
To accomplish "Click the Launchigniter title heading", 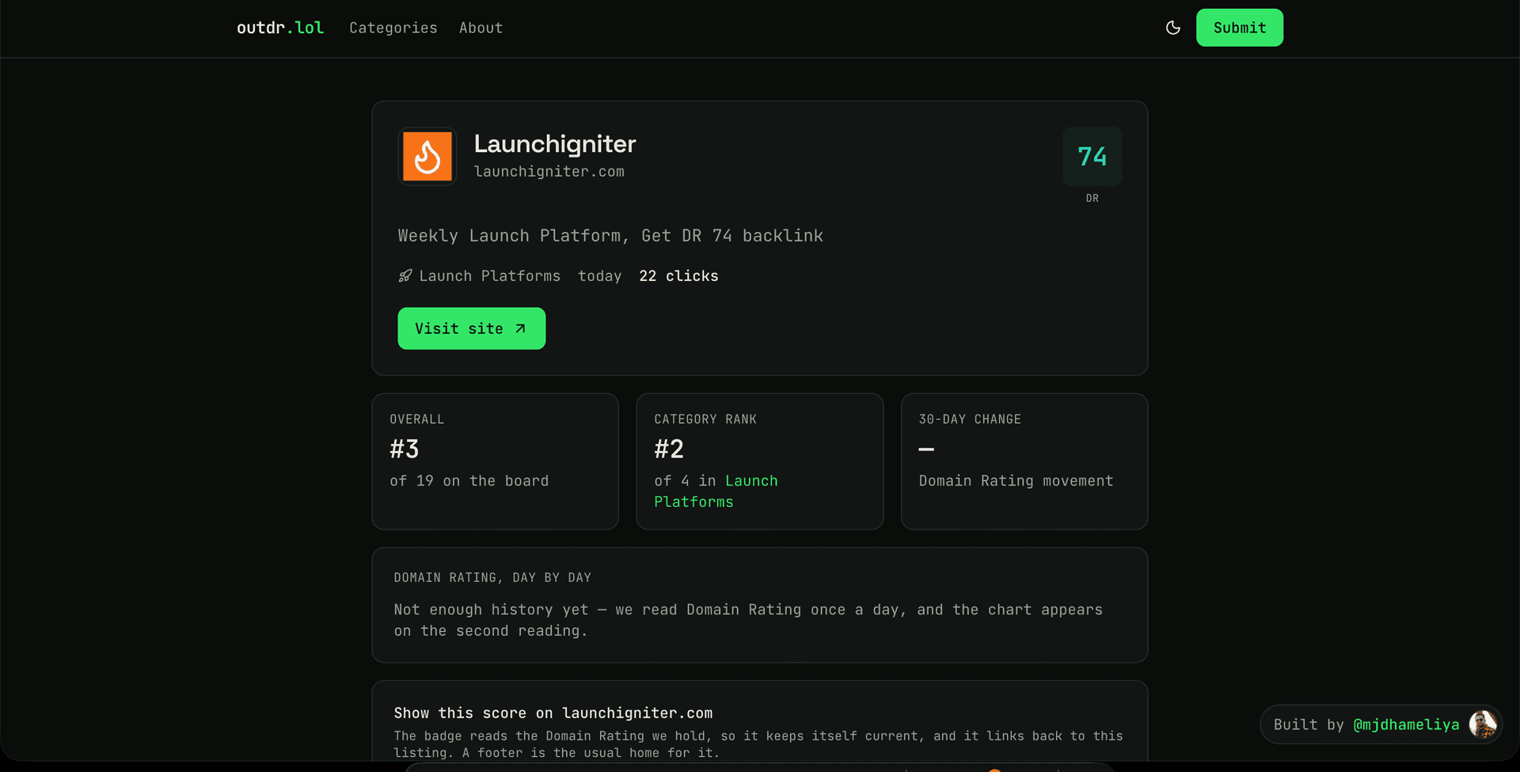I will (x=555, y=143).
